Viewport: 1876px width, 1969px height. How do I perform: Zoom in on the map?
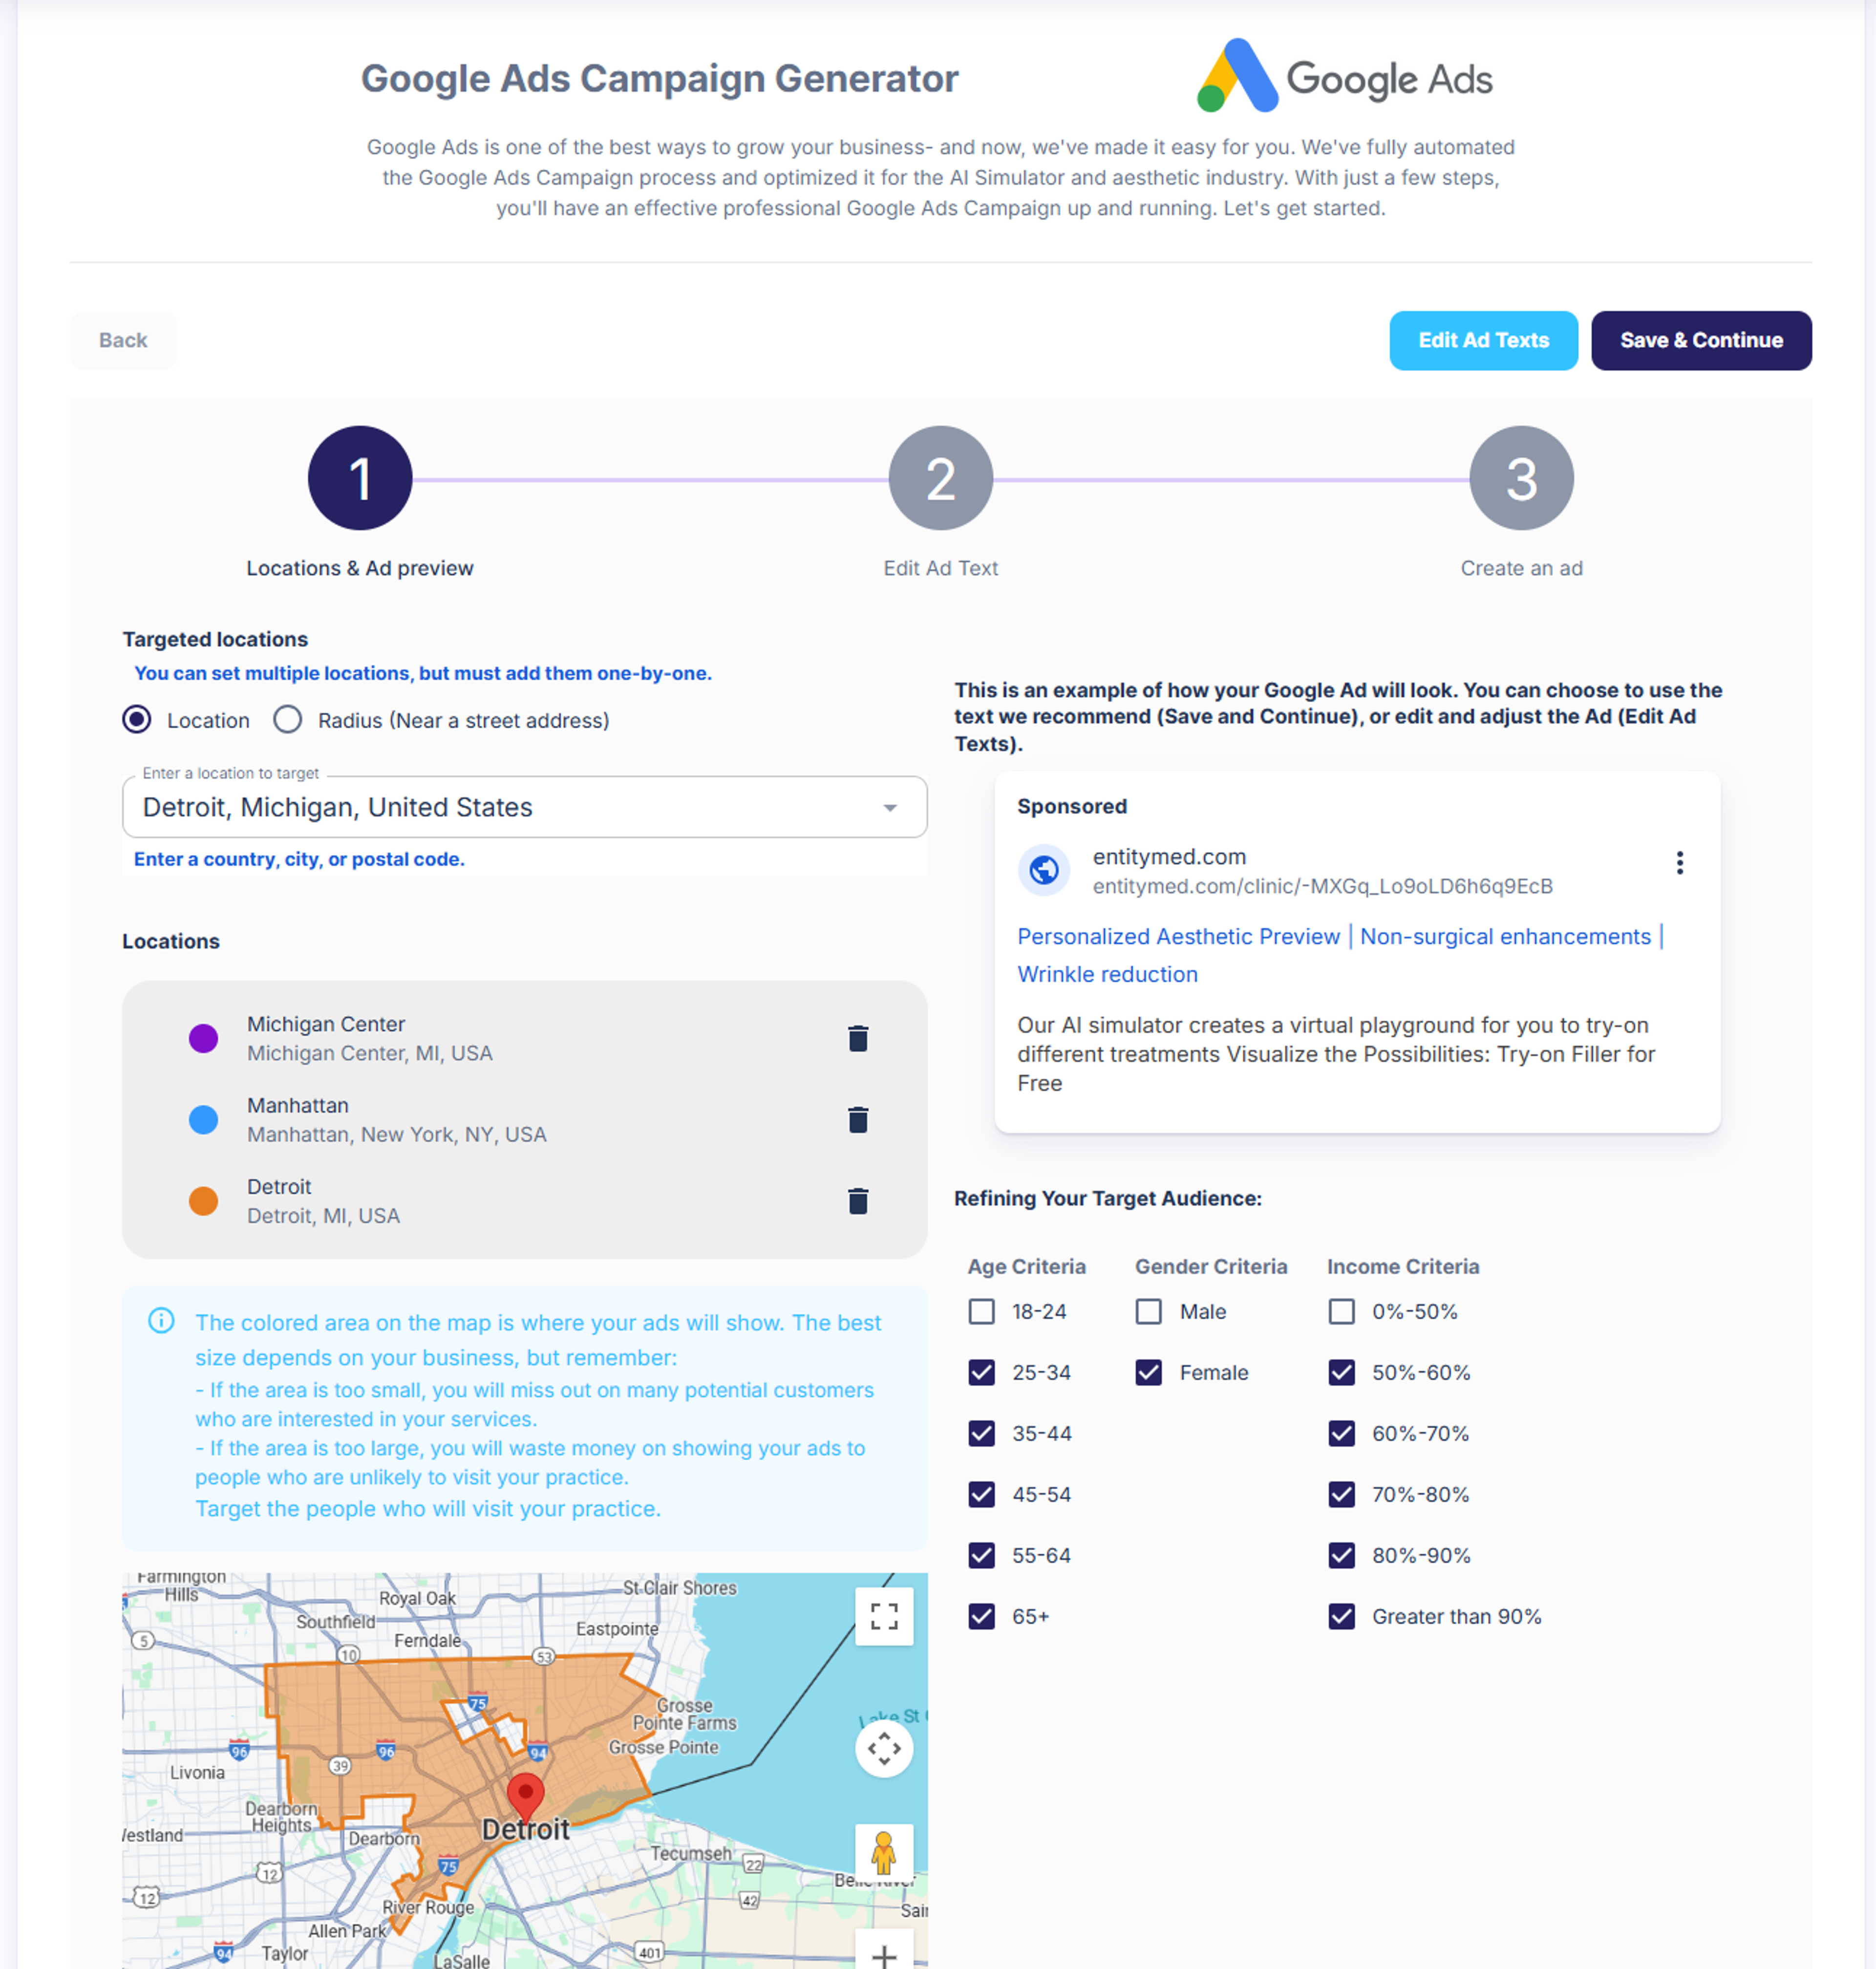[x=883, y=1954]
